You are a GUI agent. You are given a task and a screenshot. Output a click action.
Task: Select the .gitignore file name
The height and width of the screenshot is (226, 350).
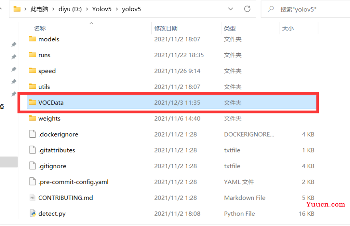pyautogui.click(x=52, y=166)
